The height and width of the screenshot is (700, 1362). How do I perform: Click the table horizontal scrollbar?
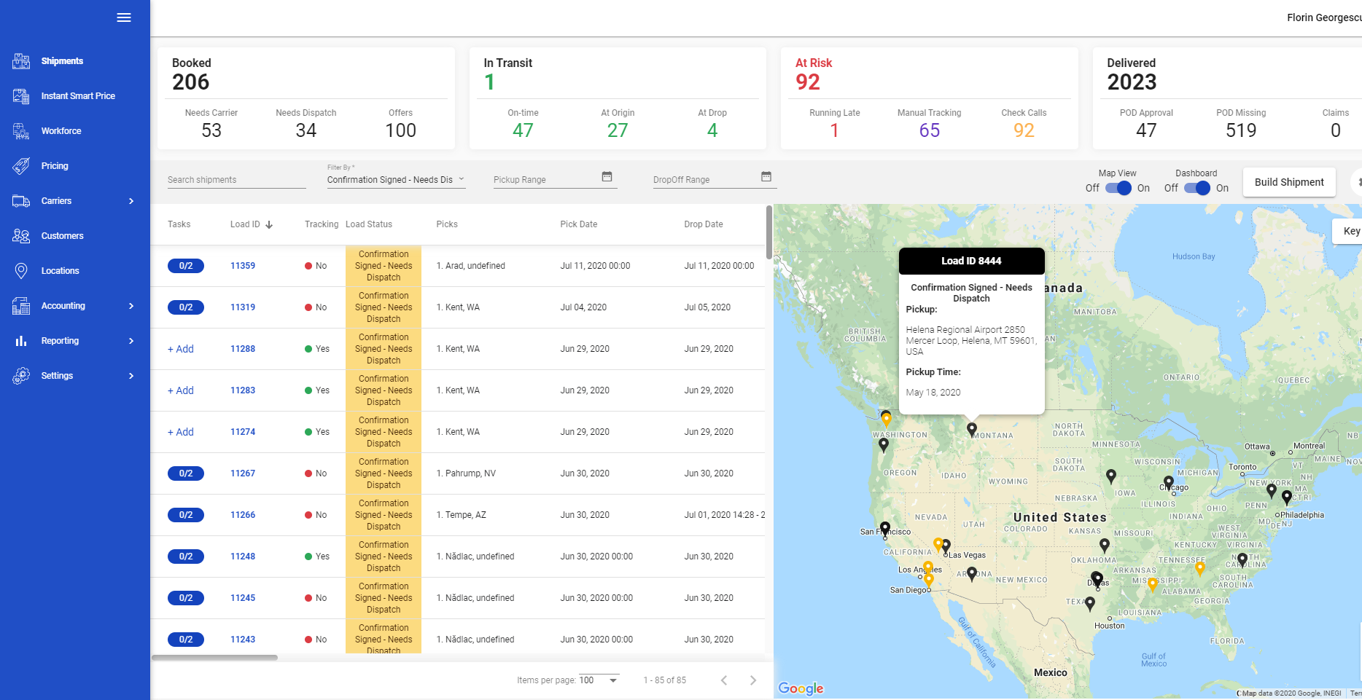[214, 658]
